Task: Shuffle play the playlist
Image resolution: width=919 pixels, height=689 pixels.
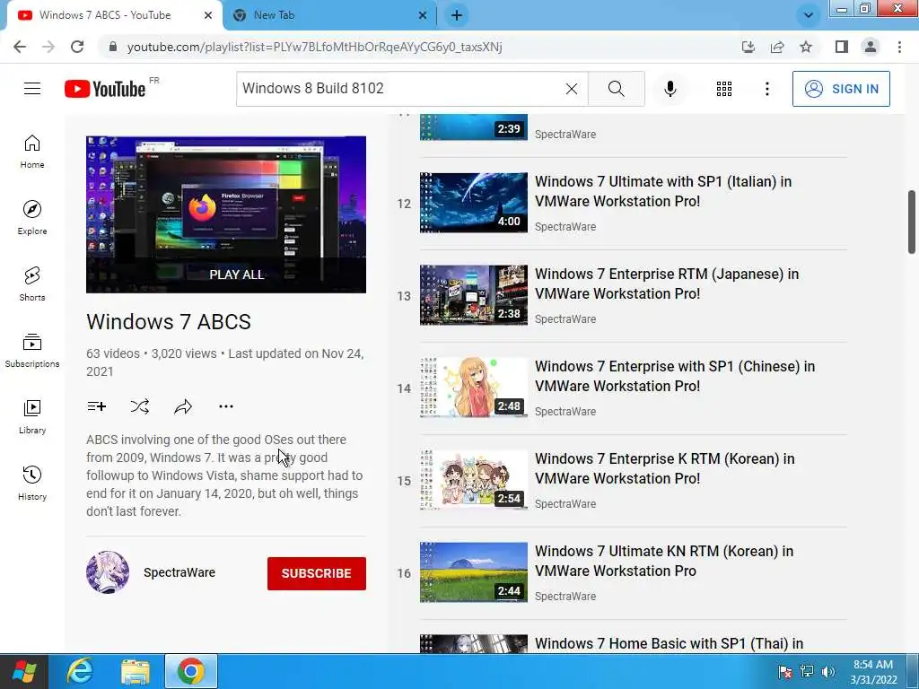Action: tap(139, 406)
